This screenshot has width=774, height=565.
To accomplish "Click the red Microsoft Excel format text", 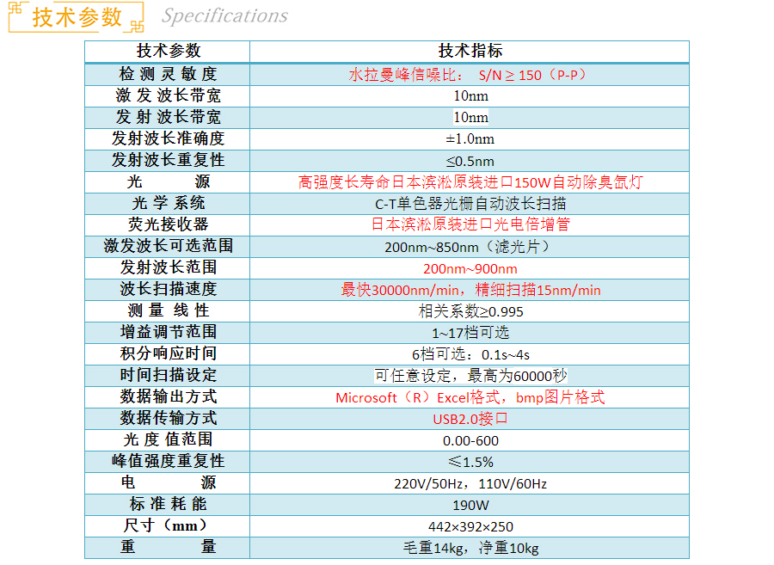I will point(470,397).
